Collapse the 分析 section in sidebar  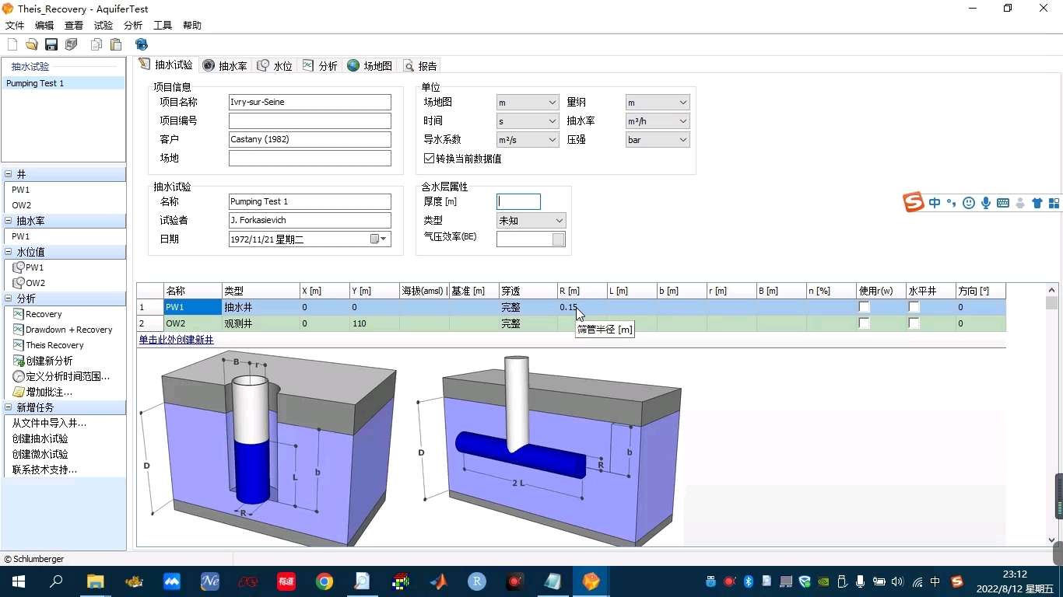click(9, 298)
